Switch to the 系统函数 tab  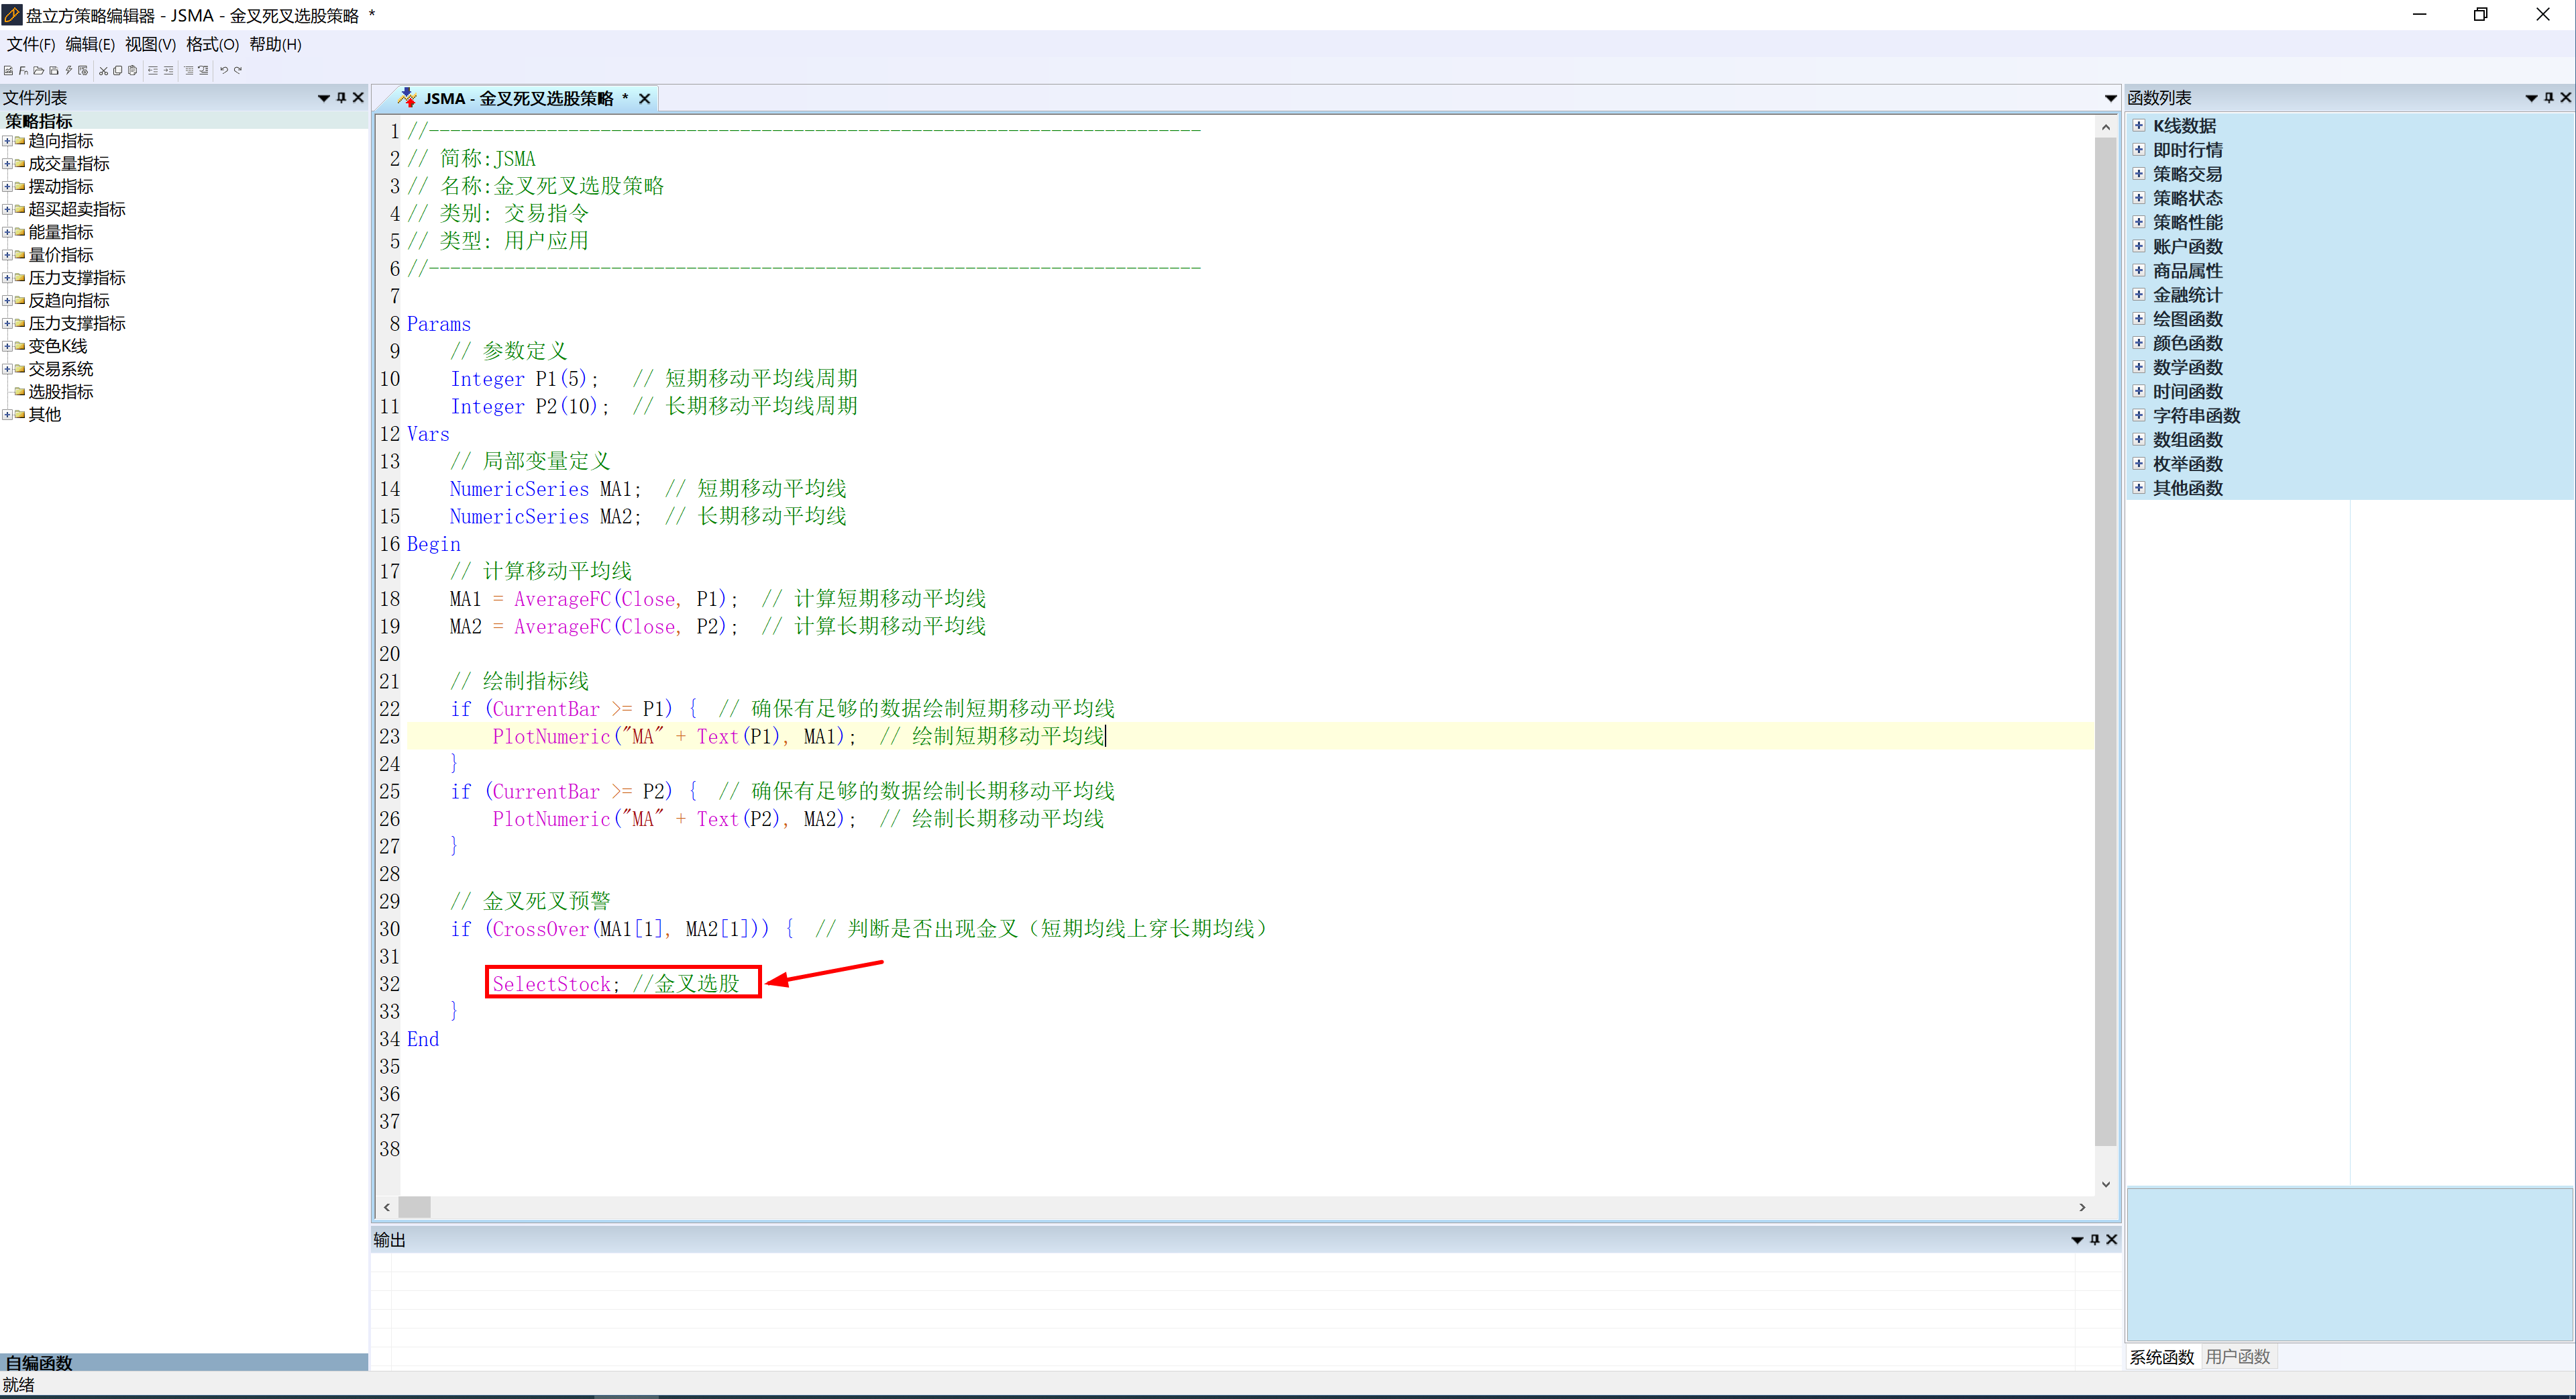click(2162, 1357)
